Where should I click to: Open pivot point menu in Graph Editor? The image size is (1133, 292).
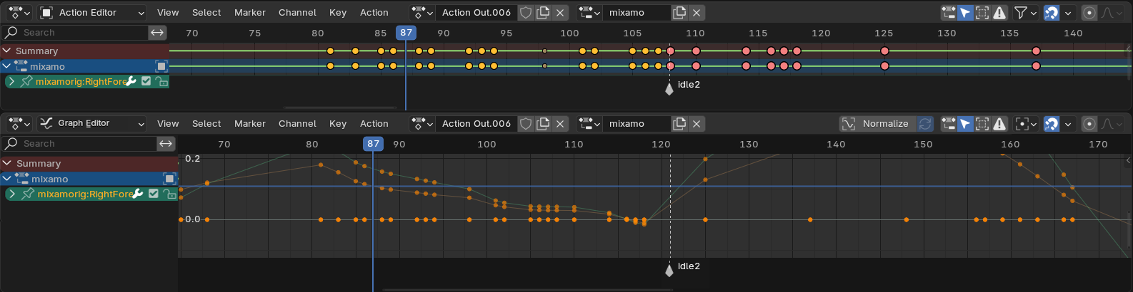pyautogui.click(x=1025, y=123)
